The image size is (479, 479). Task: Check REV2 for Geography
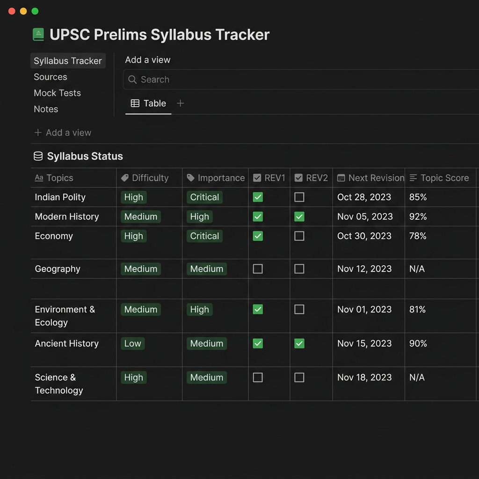point(299,269)
